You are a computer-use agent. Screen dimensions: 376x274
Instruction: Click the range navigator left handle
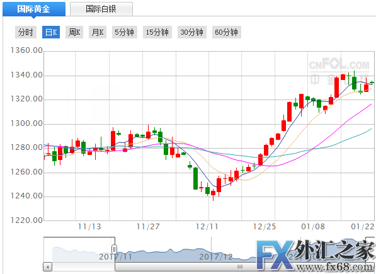tap(115, 249)
